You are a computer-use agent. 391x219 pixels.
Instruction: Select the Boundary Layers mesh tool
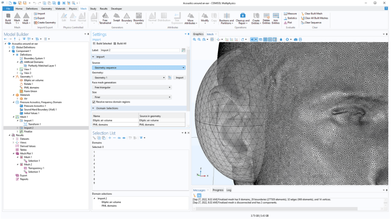pos(139,18)
